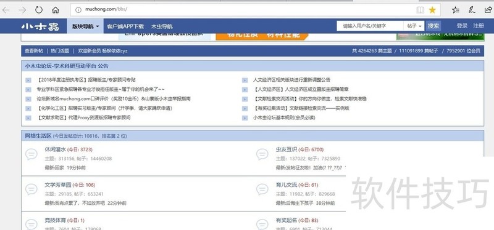Image resolution: width=494 pixels, height=230 pixels.
Task: Click the 小木虫 site logo
Action: coord(40,26)
